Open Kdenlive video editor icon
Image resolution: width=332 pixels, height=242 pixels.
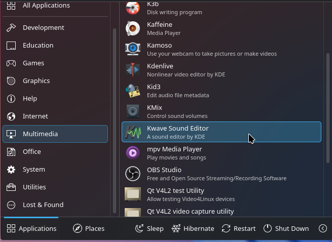tap(133, 69)
